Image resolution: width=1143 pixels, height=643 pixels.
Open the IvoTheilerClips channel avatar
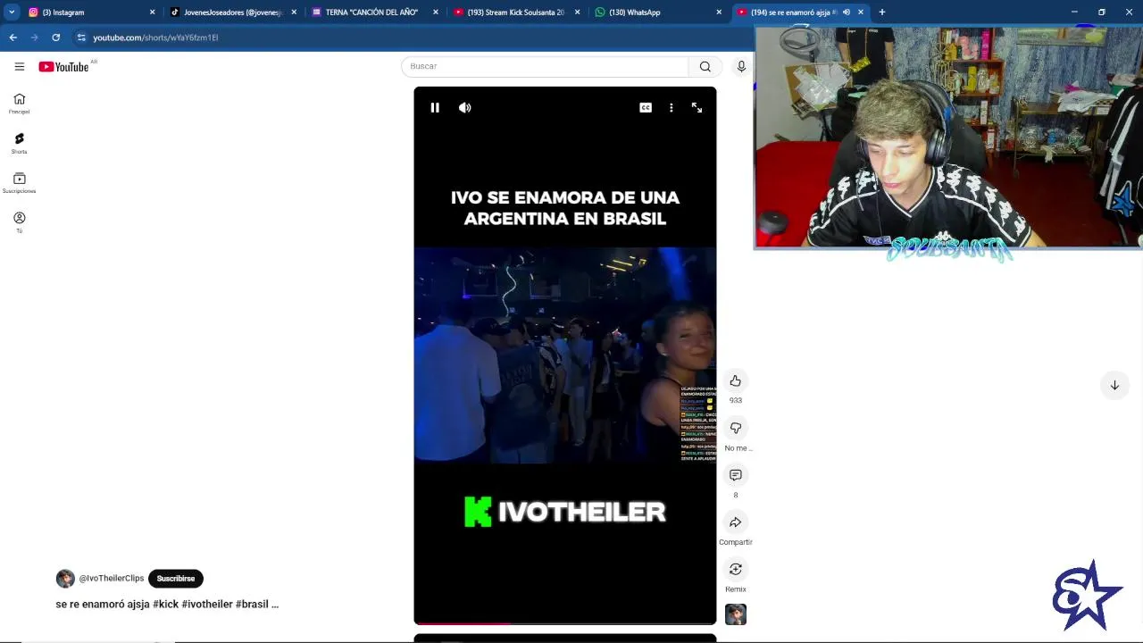click(65, 579)
